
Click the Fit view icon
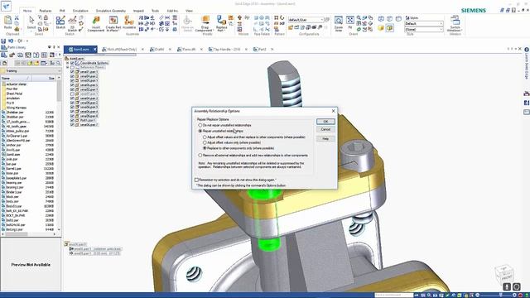coord(350,22)
